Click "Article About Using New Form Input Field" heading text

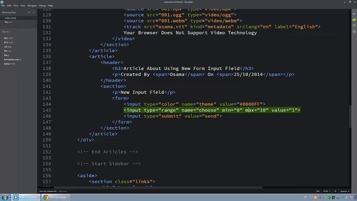[x=181, y=68]
